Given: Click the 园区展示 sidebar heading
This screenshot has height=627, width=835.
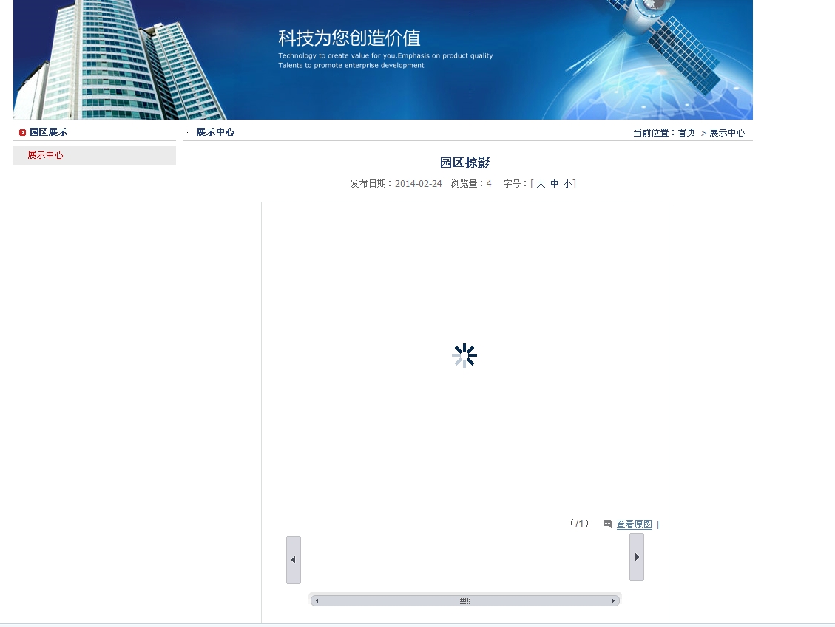Looking at the screenshot, I should click(x=49, y=132).
